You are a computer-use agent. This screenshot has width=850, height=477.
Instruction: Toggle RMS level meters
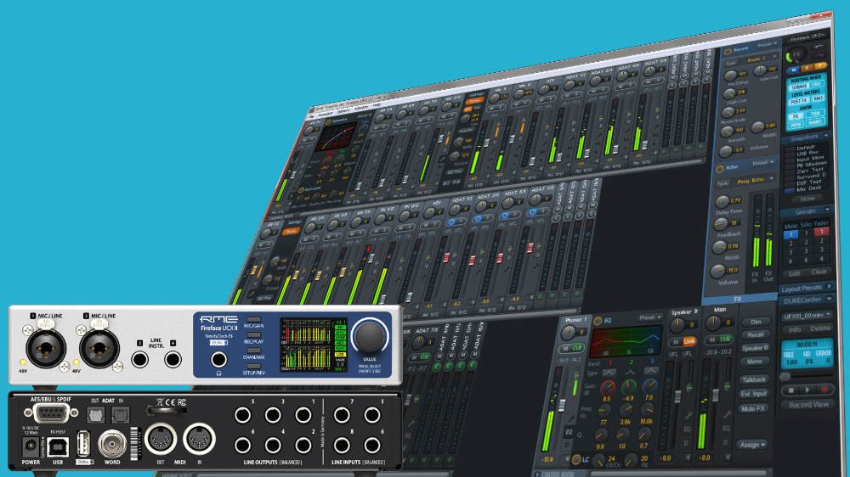818,98
